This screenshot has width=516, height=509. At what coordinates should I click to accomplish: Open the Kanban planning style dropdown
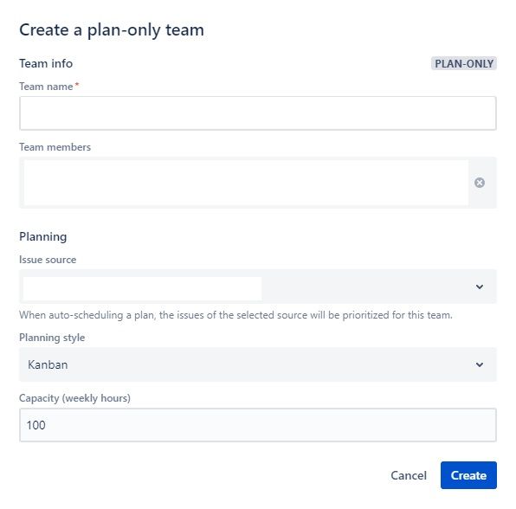click(x=258, y=364)
